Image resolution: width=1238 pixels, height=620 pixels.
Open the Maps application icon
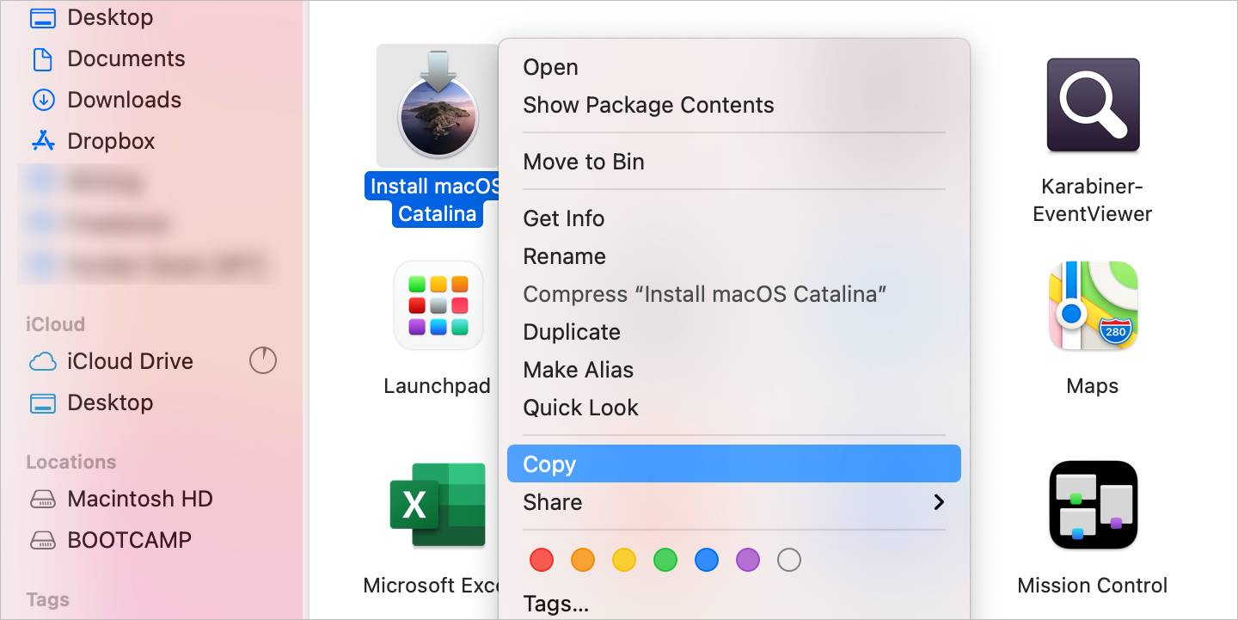[x=1092, y=305]
